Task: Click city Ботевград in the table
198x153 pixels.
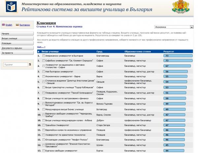Action: (102, 109)
